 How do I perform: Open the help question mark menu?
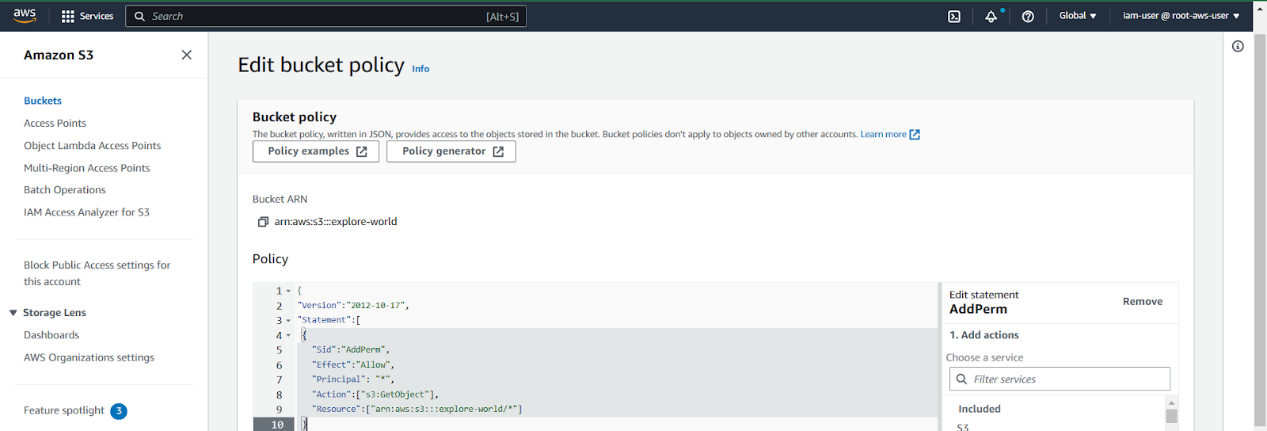(1028, 16)
